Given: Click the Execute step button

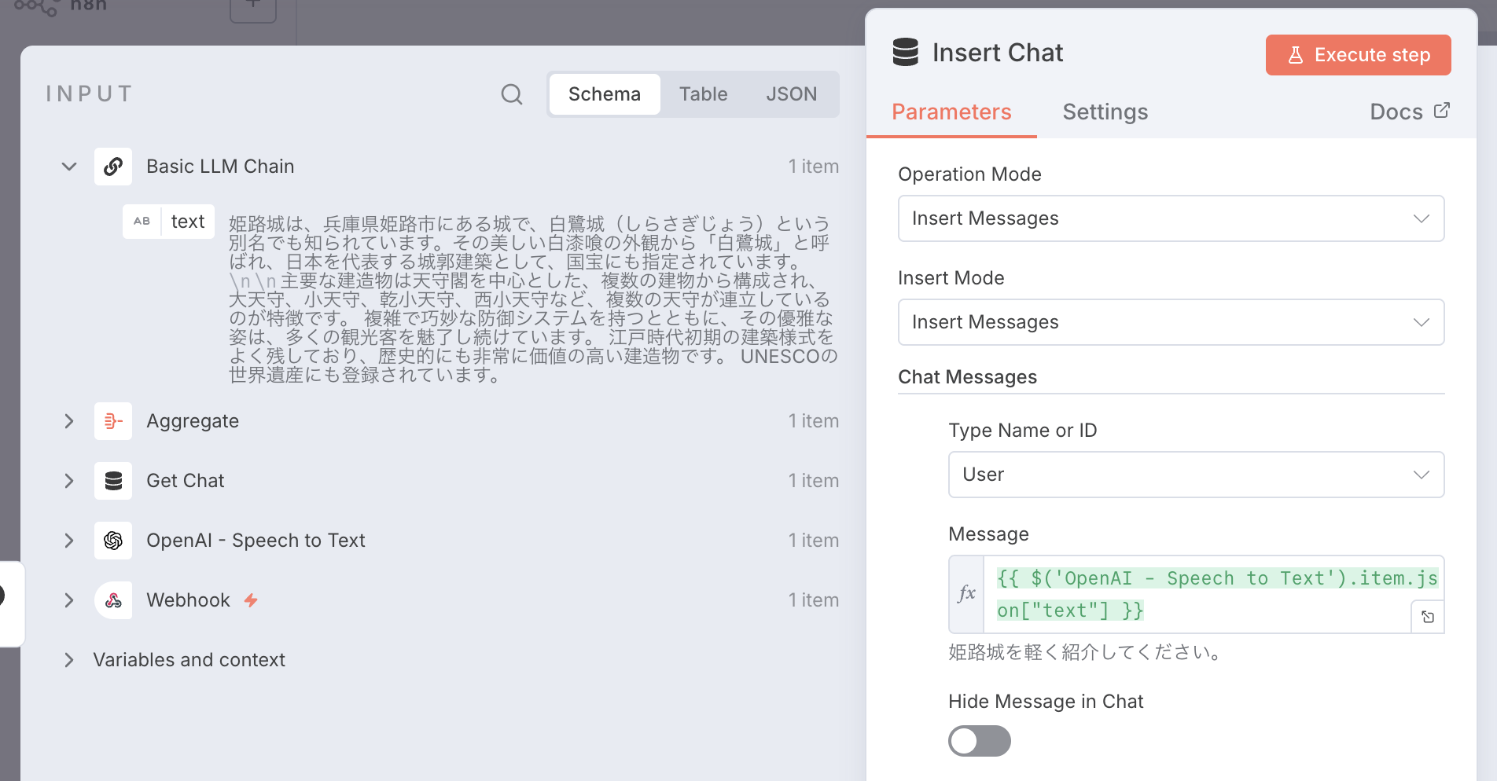Looking at the screenshot, I should click(1358, 55).
